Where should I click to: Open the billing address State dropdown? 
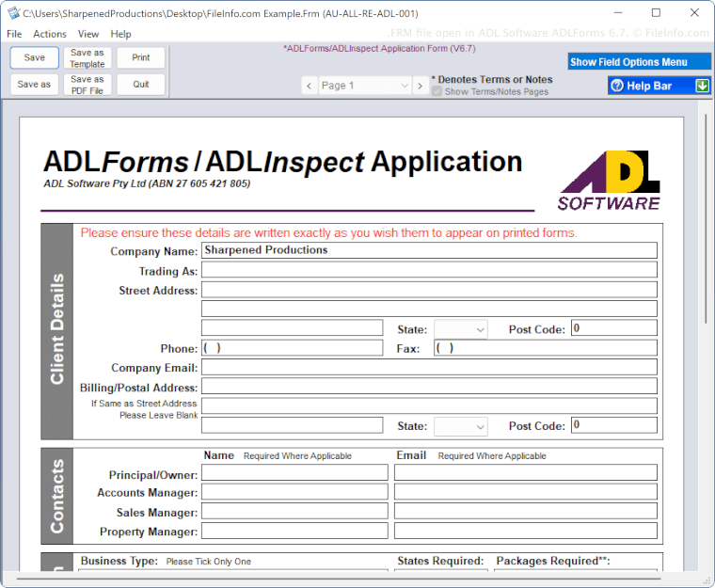point(461,426)
